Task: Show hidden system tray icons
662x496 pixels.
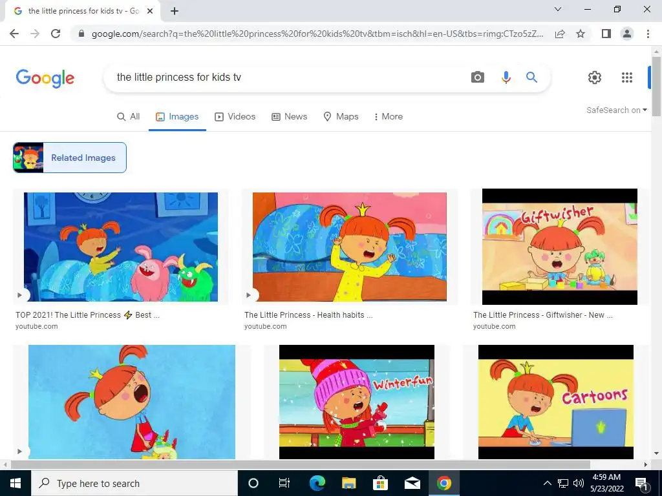Action: pos(547,483)
